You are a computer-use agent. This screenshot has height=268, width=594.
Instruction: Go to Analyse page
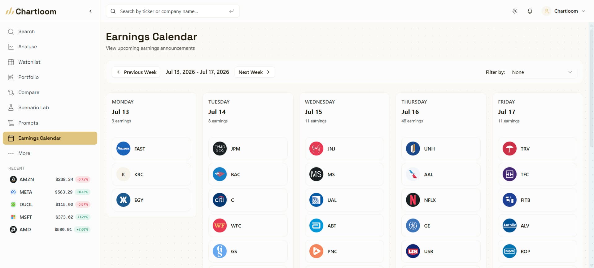tap(50, 47)
